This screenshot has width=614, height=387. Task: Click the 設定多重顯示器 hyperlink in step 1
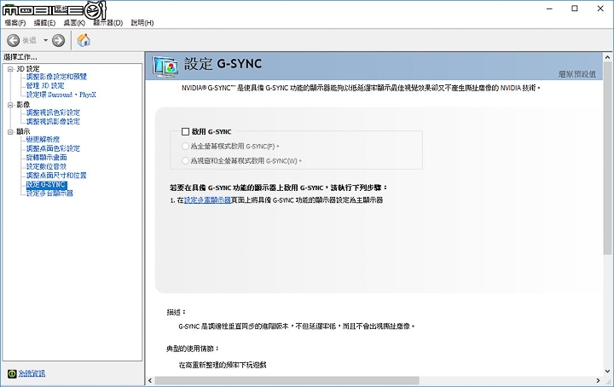click(x=207, y=200)
